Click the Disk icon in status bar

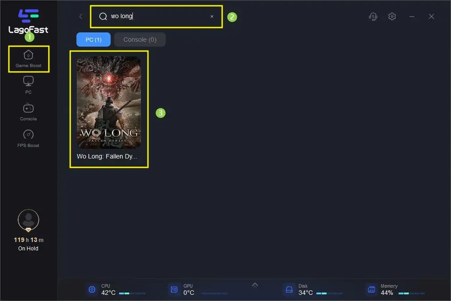coord(289,289)
